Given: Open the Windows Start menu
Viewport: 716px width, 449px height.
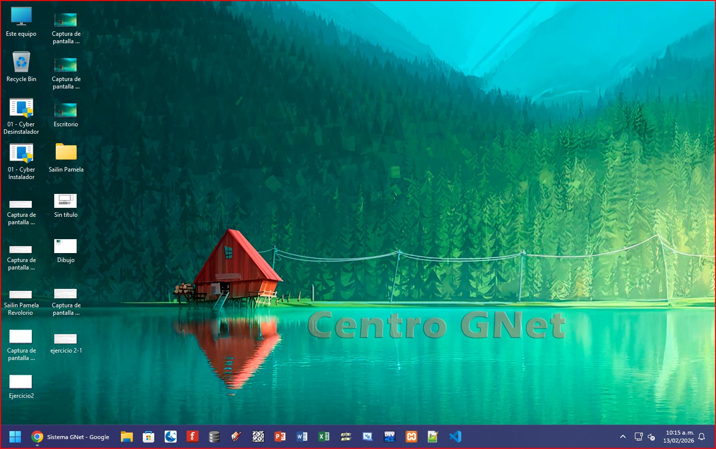Looking at the screenshot, I should tap(15, 437).
